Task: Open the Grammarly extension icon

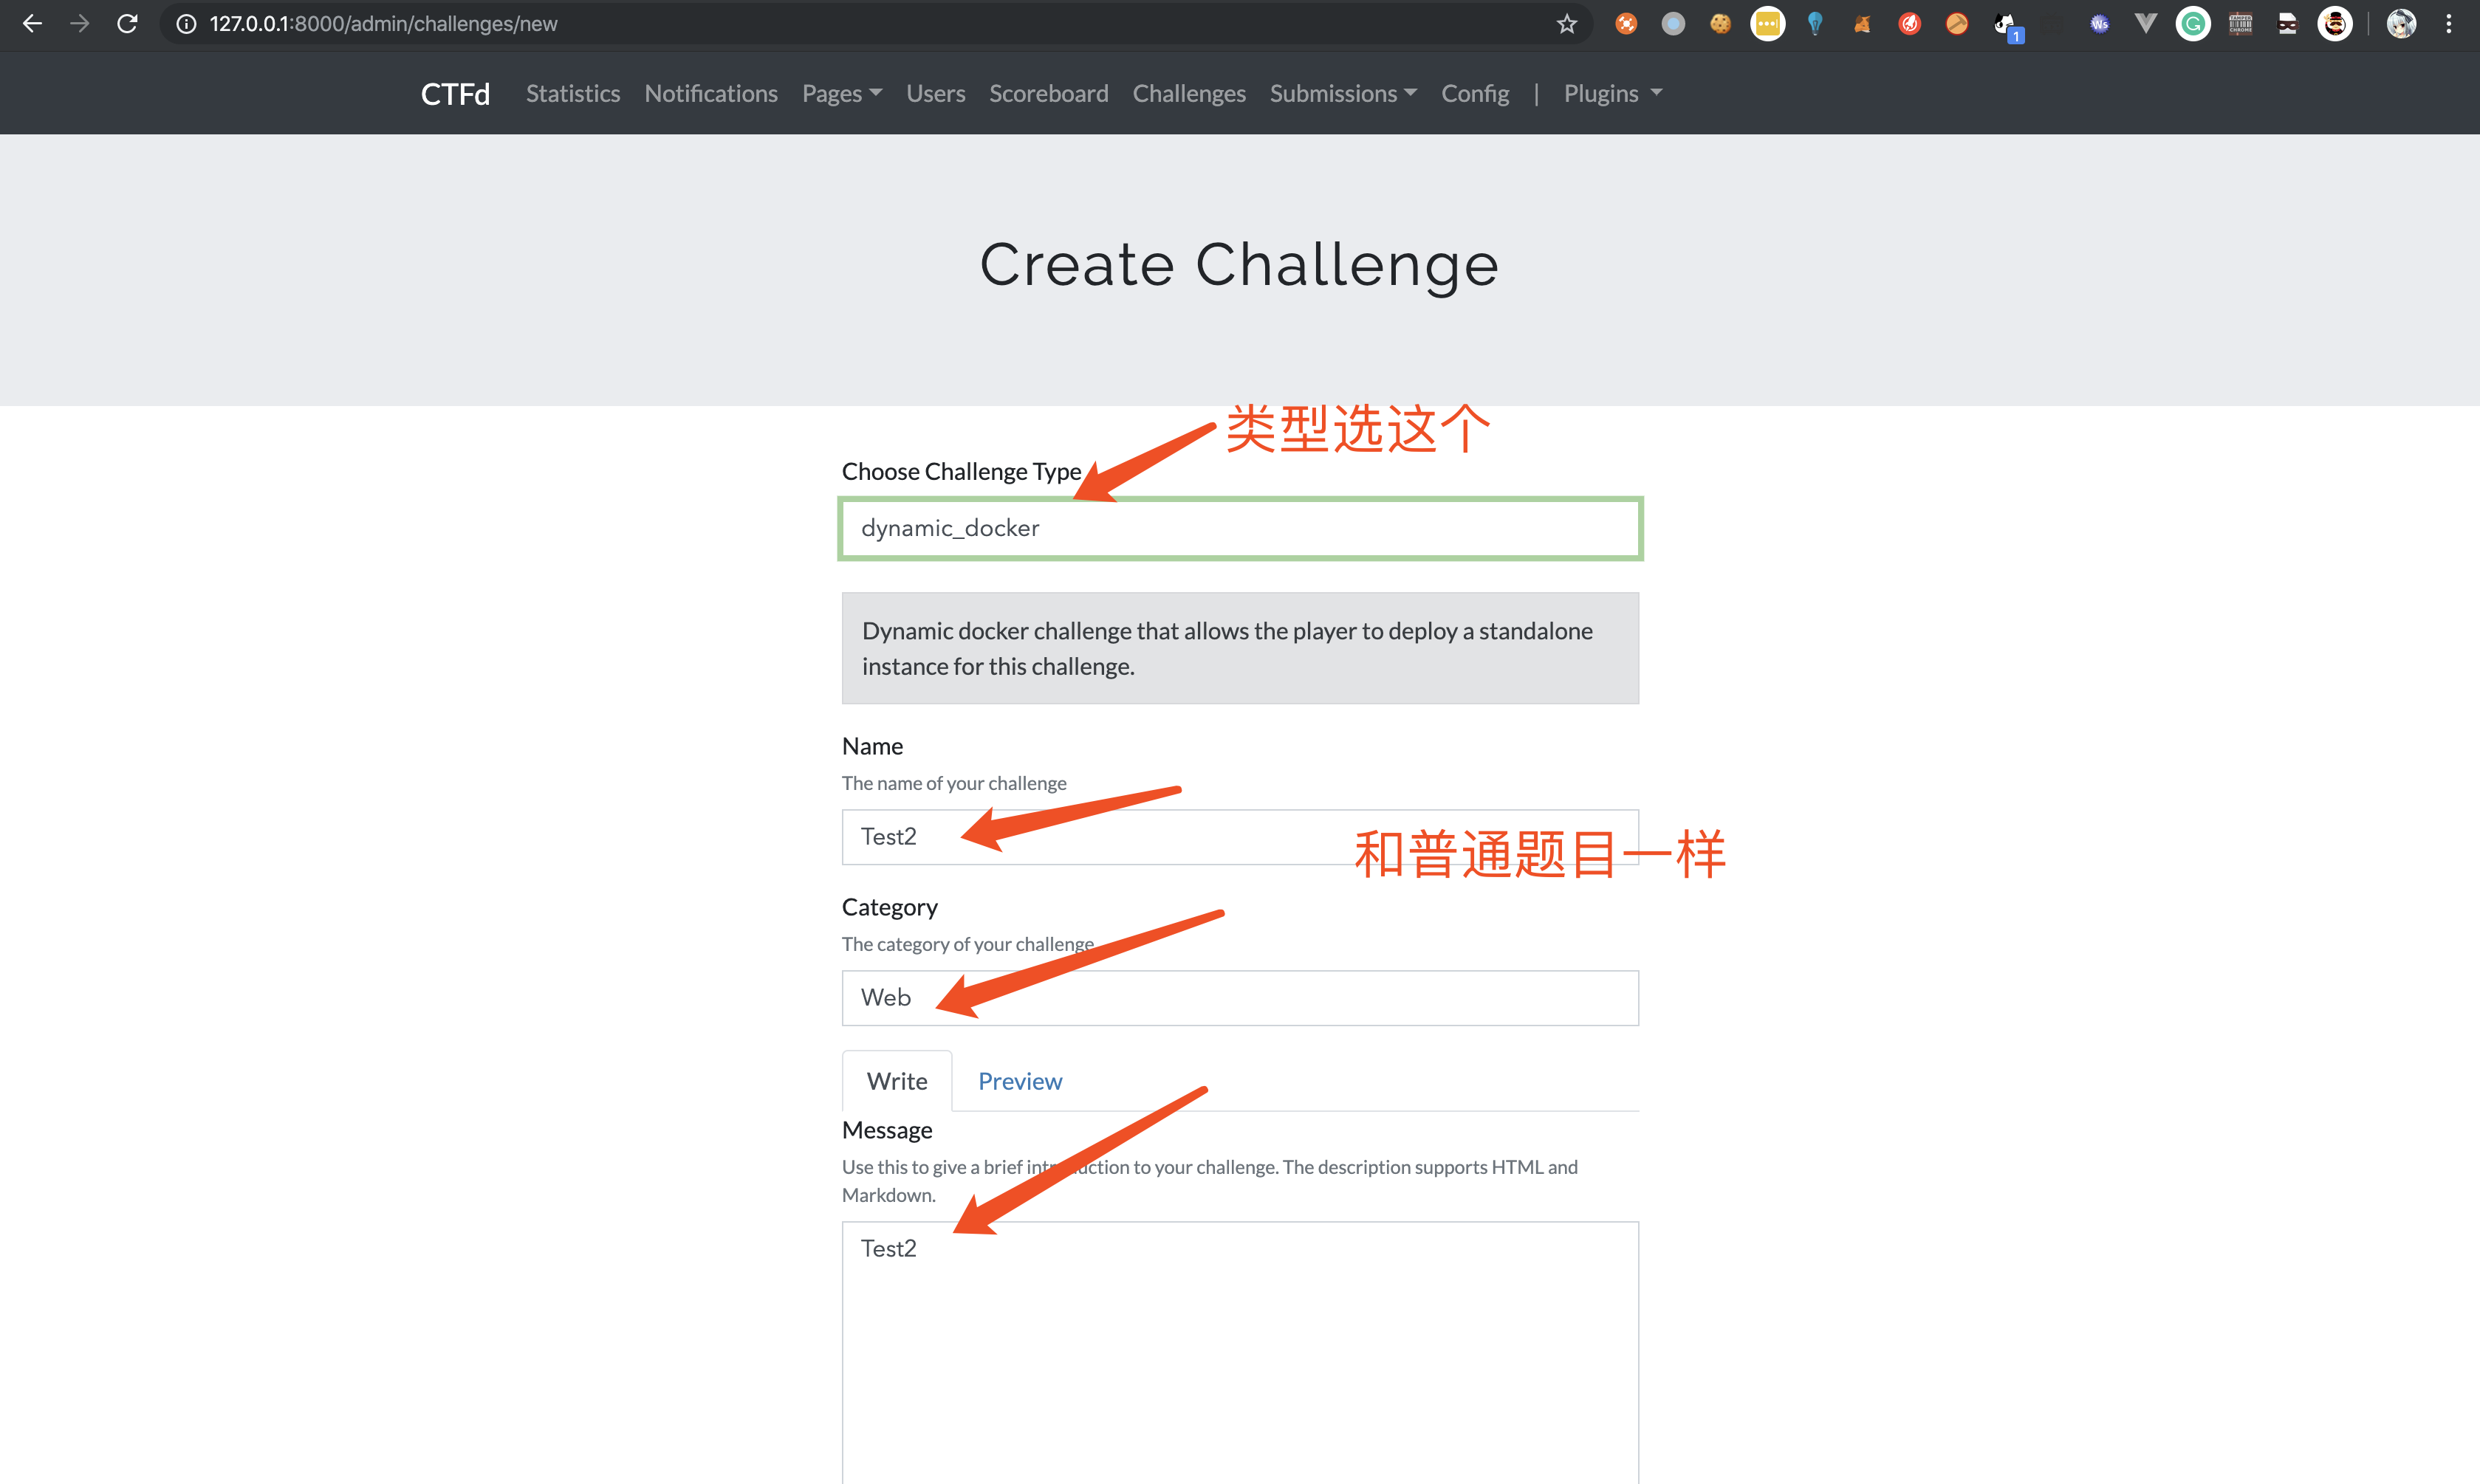Action: tap(2193, 24)
